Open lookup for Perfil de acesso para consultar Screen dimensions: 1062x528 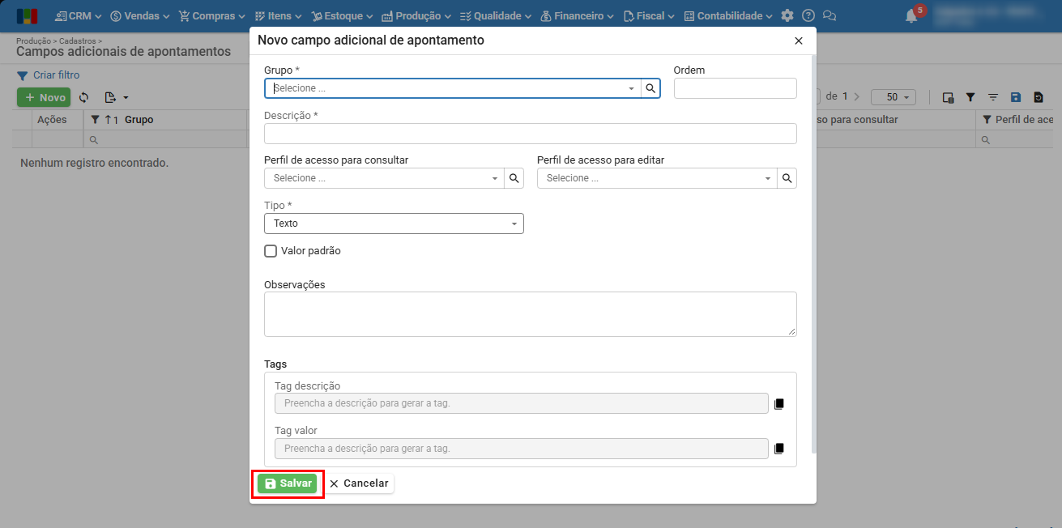pyautogui.click(x=514, y=178)
